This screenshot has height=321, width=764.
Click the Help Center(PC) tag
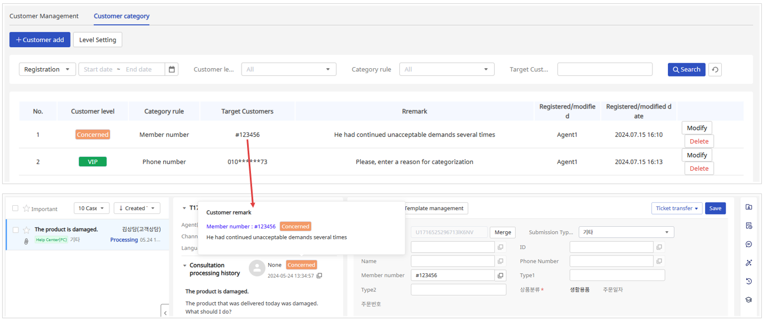coord(51,240)
